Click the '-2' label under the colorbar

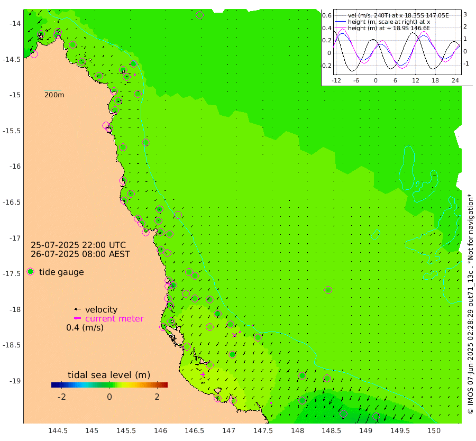[x=62, y=397]
